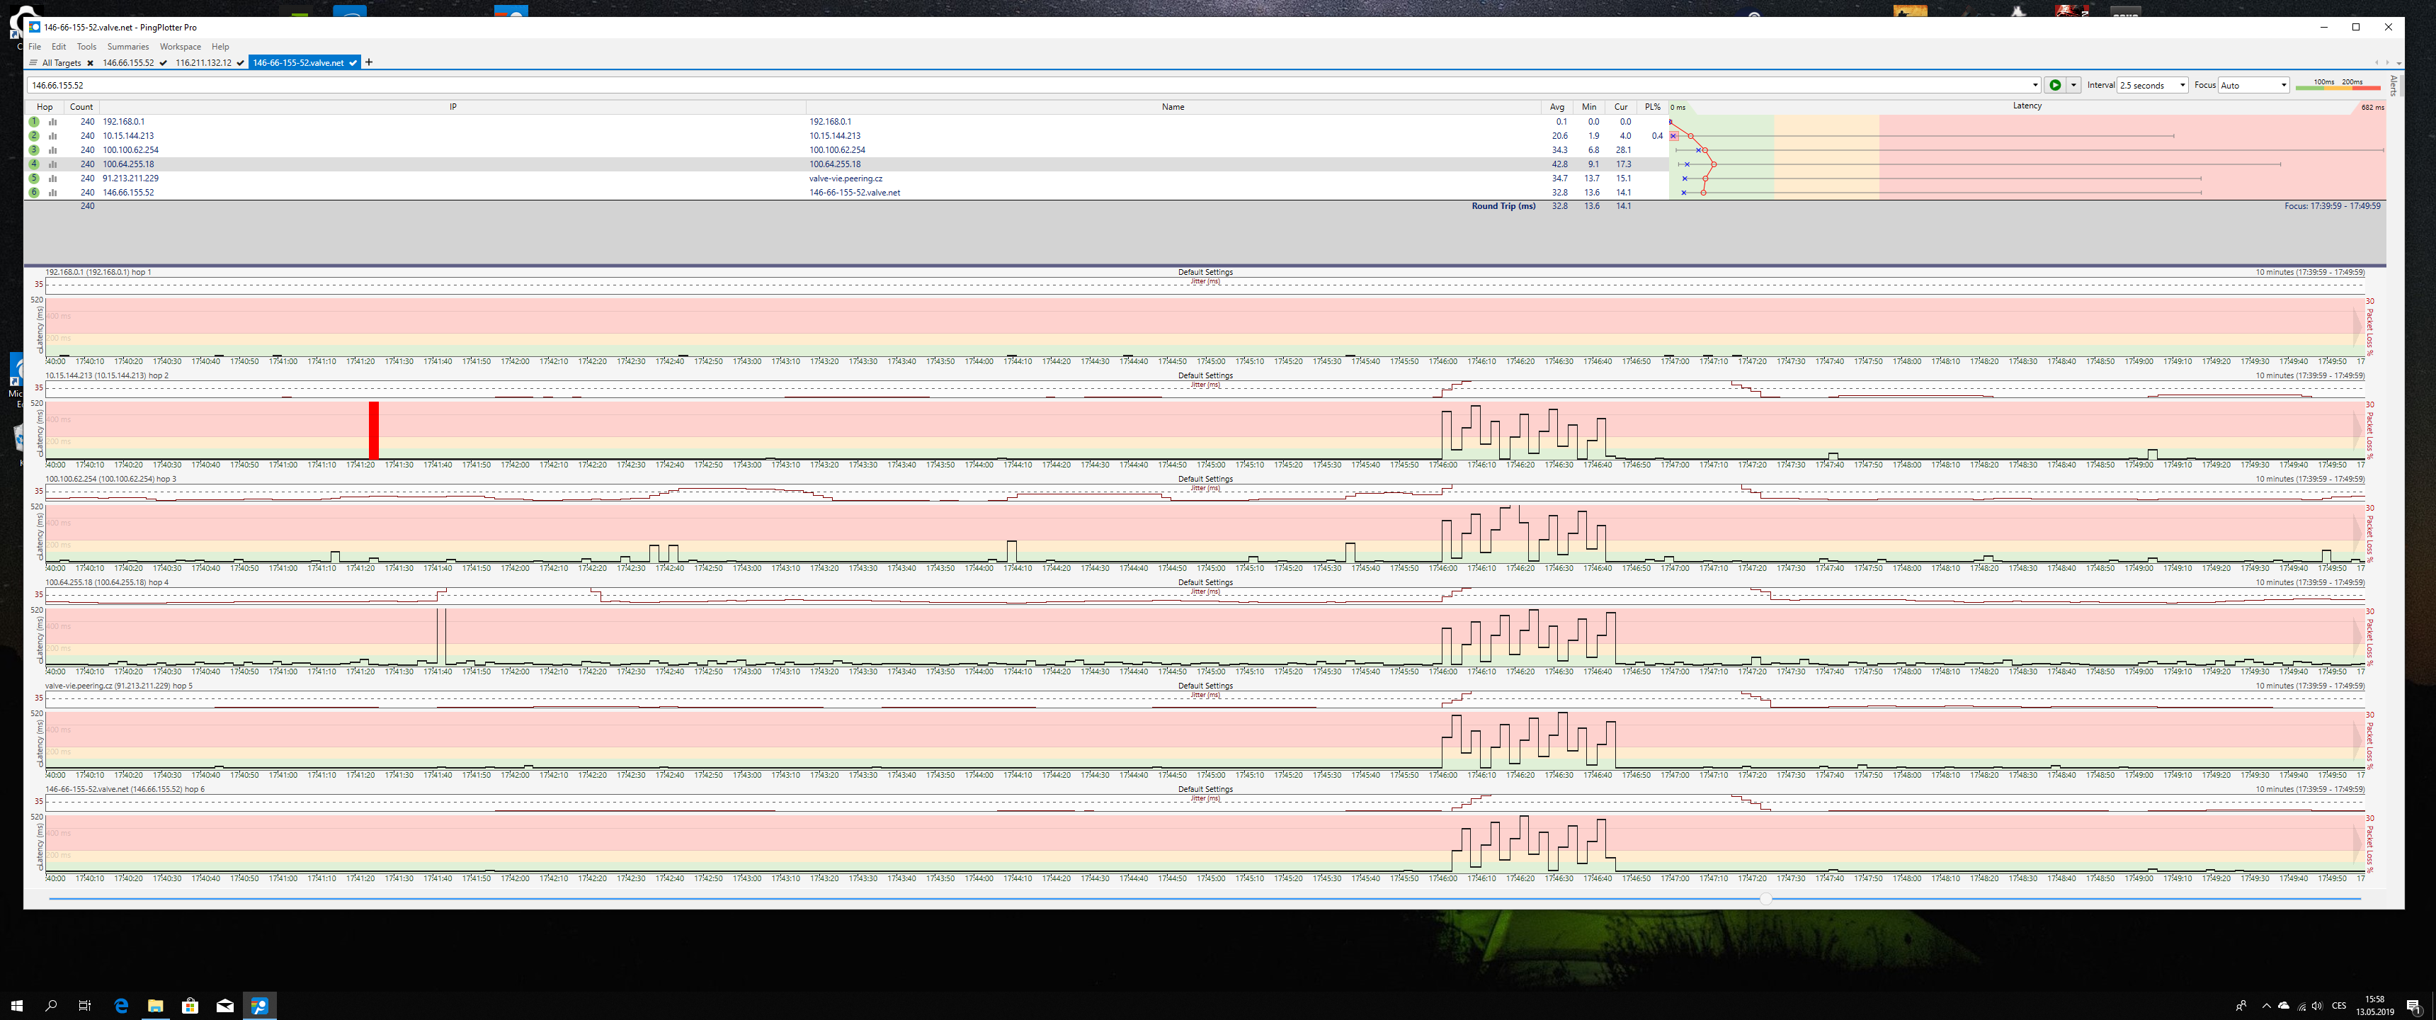The width and height of the screenshot is (2436, 1020).
Task: Toggle timeline graph icon for hop 3
Action: [x=53, y=150]
